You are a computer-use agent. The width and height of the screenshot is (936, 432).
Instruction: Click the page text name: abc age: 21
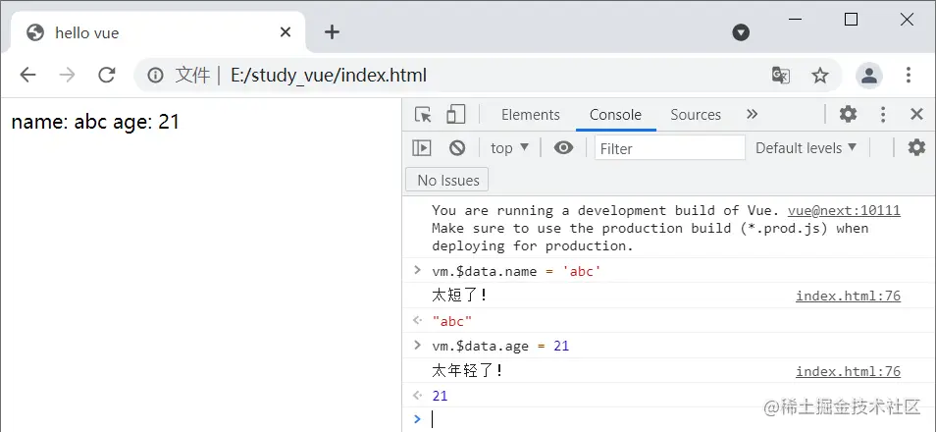point(95,122)
